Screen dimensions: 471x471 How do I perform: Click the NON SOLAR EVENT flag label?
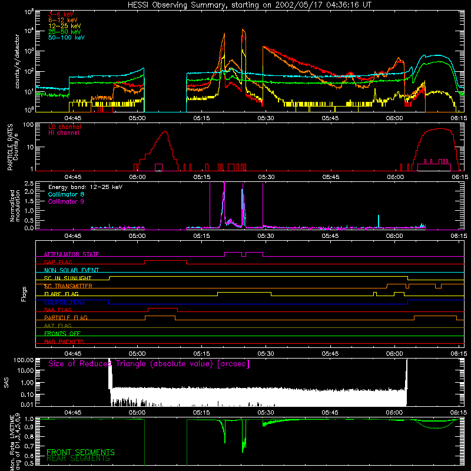[x=71, y=270]
